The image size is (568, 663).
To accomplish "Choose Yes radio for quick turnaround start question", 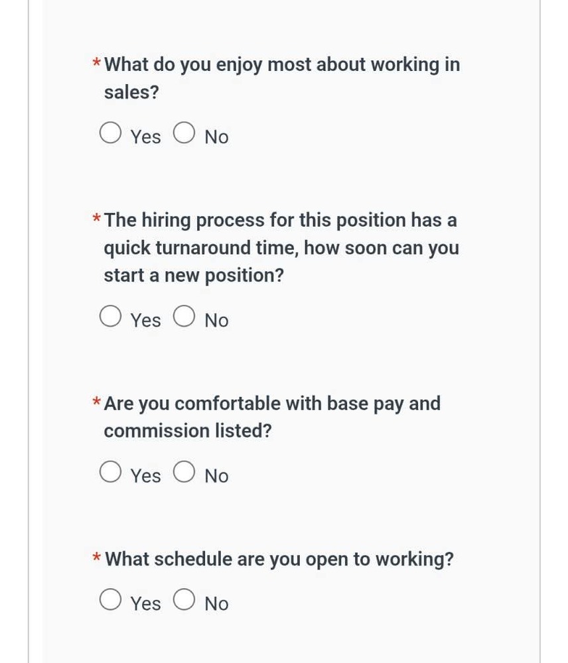I will click(x=110, y=318).
